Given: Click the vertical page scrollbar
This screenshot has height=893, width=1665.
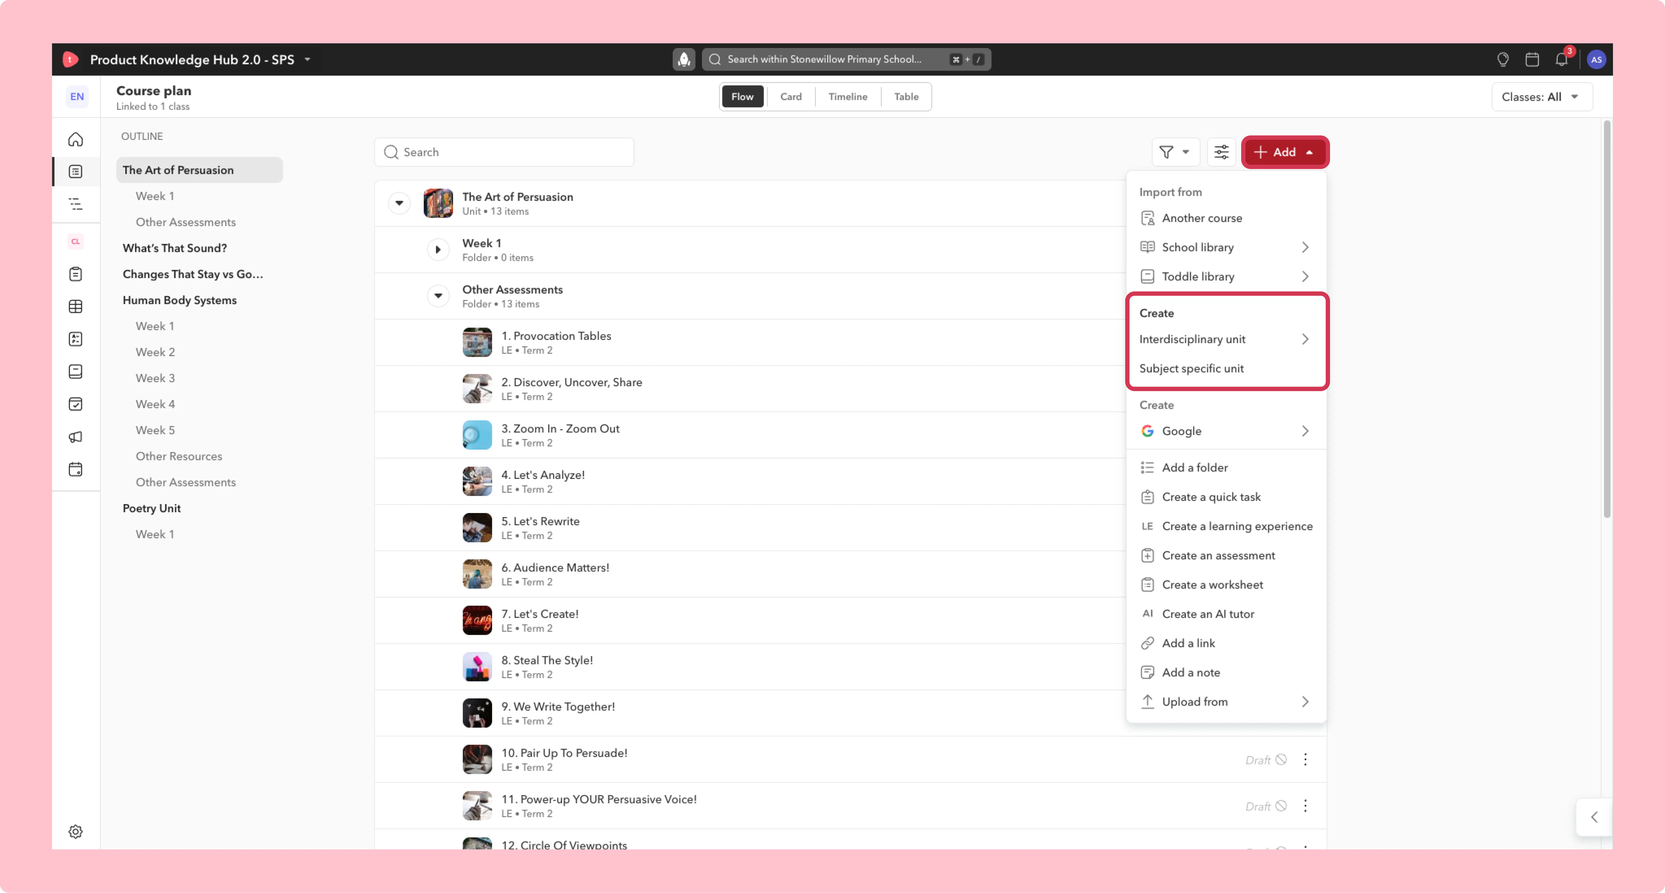Looking at the screenshot, I should point(1607,319).
